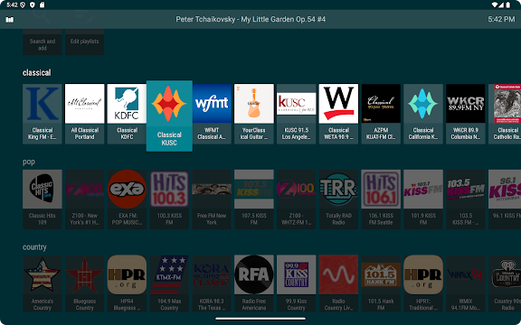Select 101.5 Hank FM station
The image size is (521, 325).
381,283
